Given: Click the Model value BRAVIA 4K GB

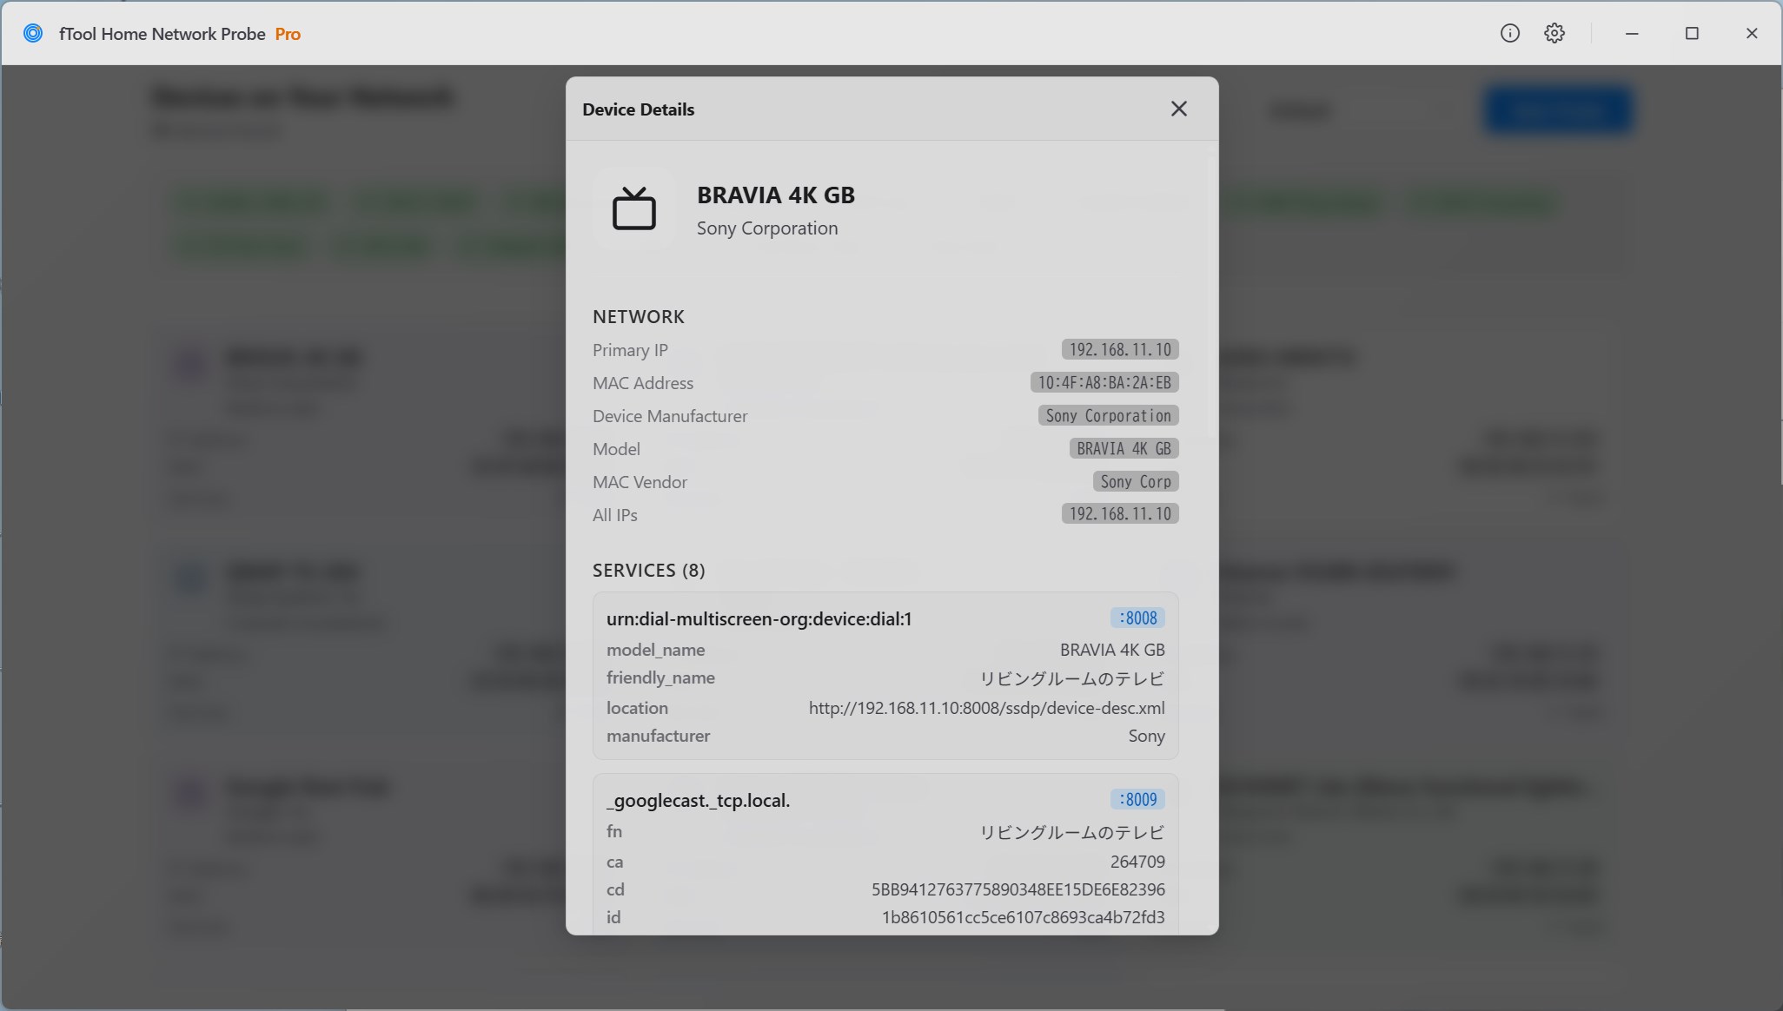Looking at the screenshot, I should pyautogui.click(x=1123, y=448).
